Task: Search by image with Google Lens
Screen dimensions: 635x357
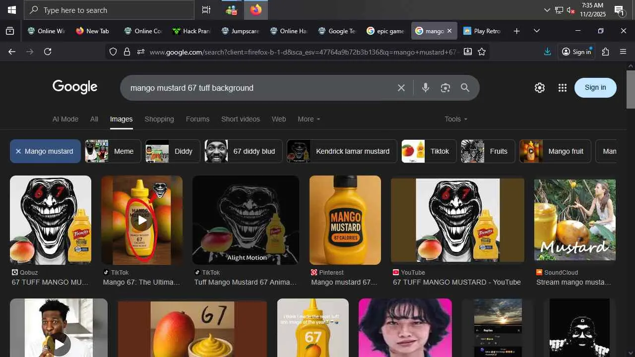Action: tap(445, 88)
